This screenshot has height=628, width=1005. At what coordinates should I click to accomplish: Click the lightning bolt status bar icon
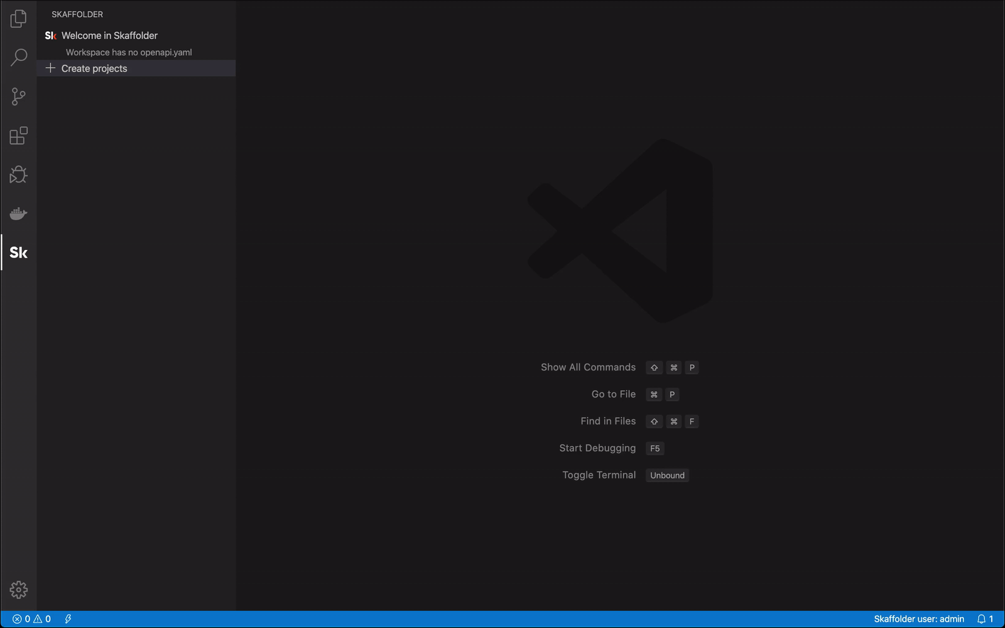[68, 619]
